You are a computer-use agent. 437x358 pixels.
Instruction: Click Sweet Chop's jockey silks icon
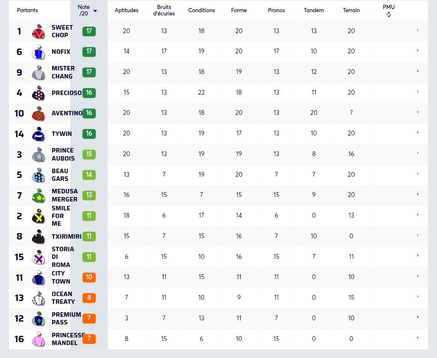click(39, 31)
